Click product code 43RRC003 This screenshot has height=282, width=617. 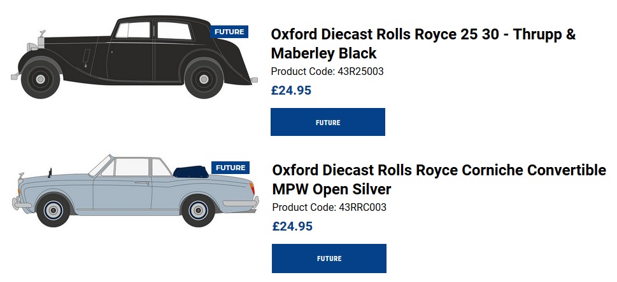point(329,207)
